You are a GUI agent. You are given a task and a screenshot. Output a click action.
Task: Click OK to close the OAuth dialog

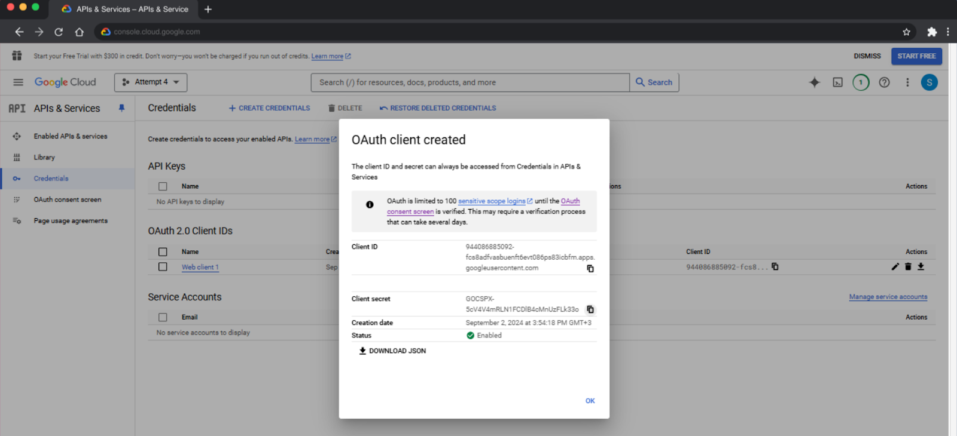point(590,401)
